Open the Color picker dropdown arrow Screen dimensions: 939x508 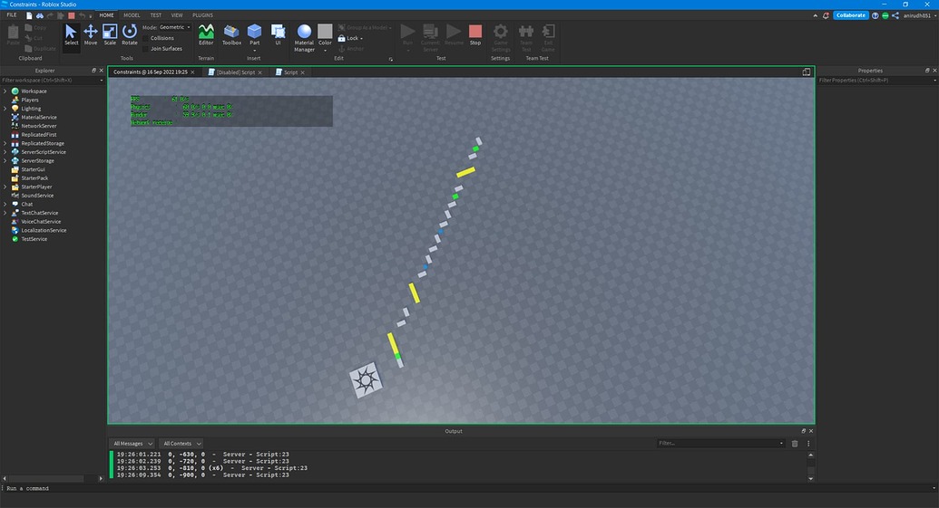pos(325,51)
